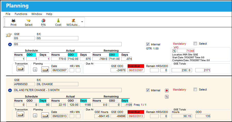The height and width of the screenshot is (122, 232).
Task: Click Overdue date field 06/03/2007
Action: pyautogui.click(x=136, y=70)
